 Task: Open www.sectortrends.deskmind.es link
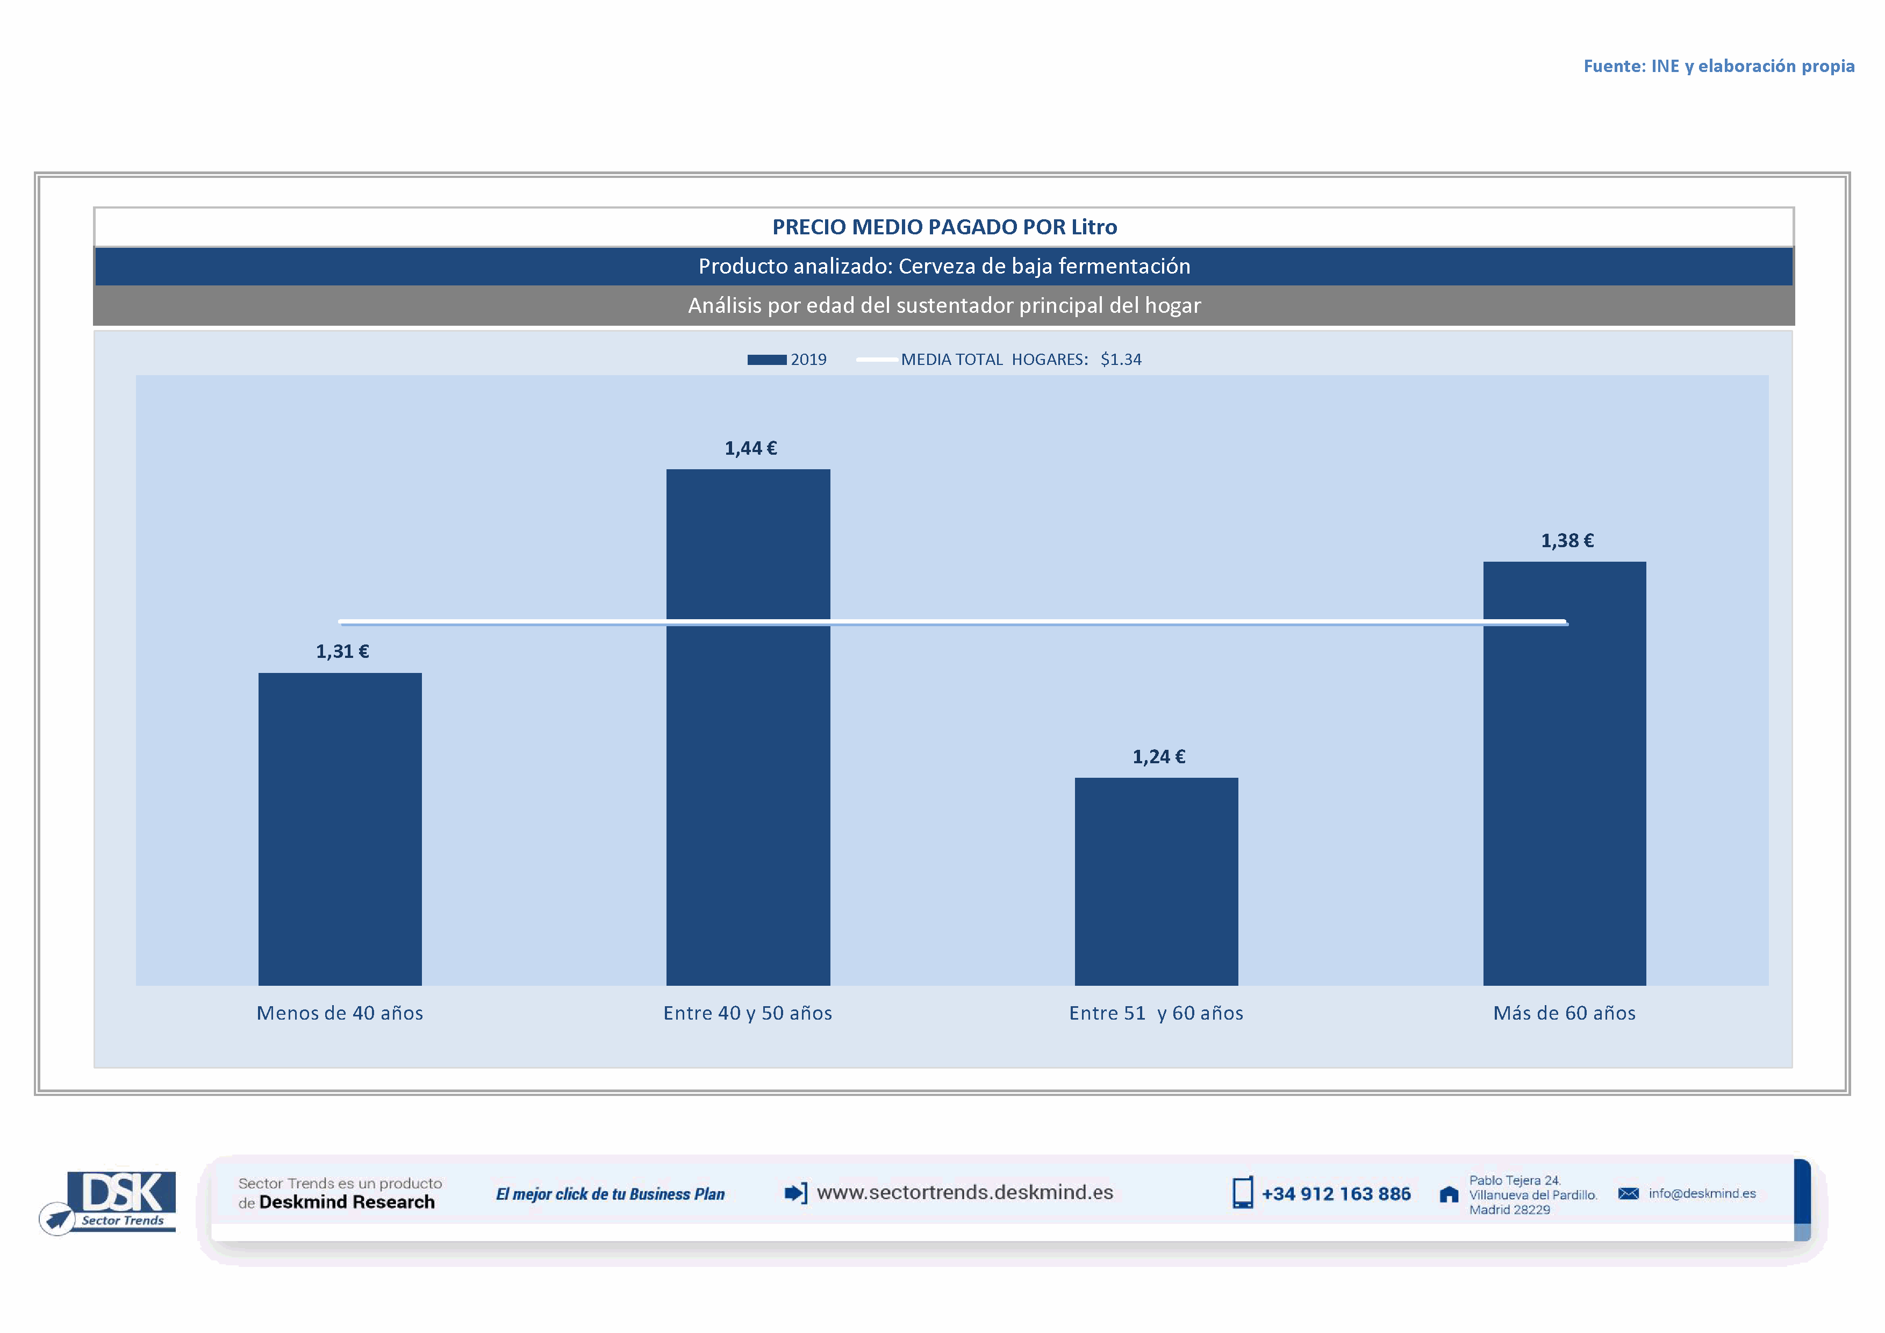tap(965, 1193)
